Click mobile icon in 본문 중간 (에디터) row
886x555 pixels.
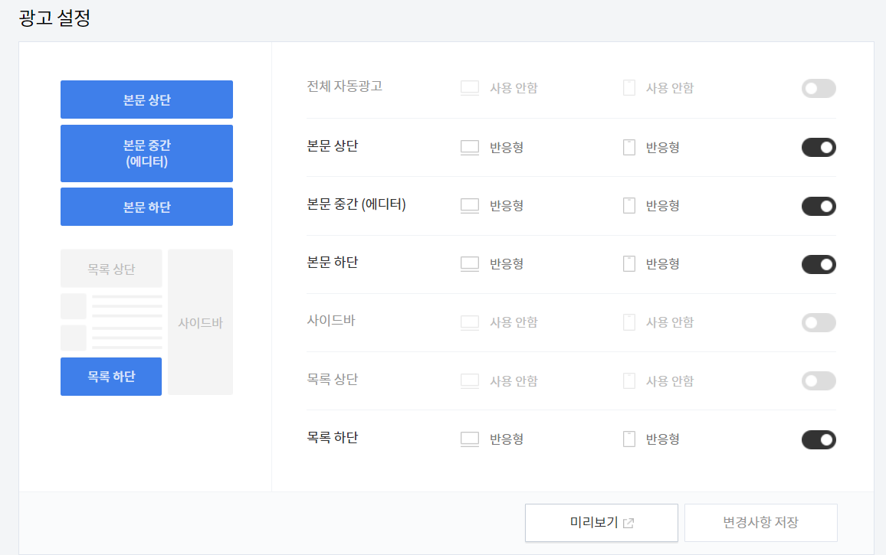629,205
